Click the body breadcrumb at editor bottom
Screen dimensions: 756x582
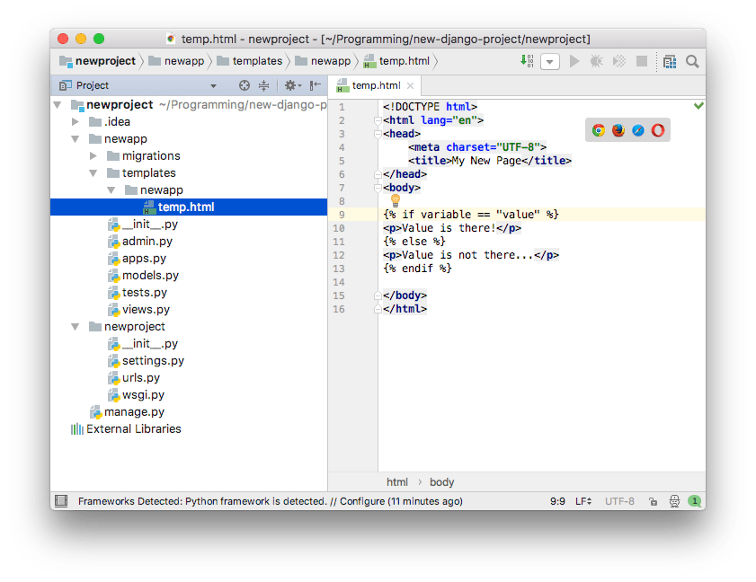441,482
